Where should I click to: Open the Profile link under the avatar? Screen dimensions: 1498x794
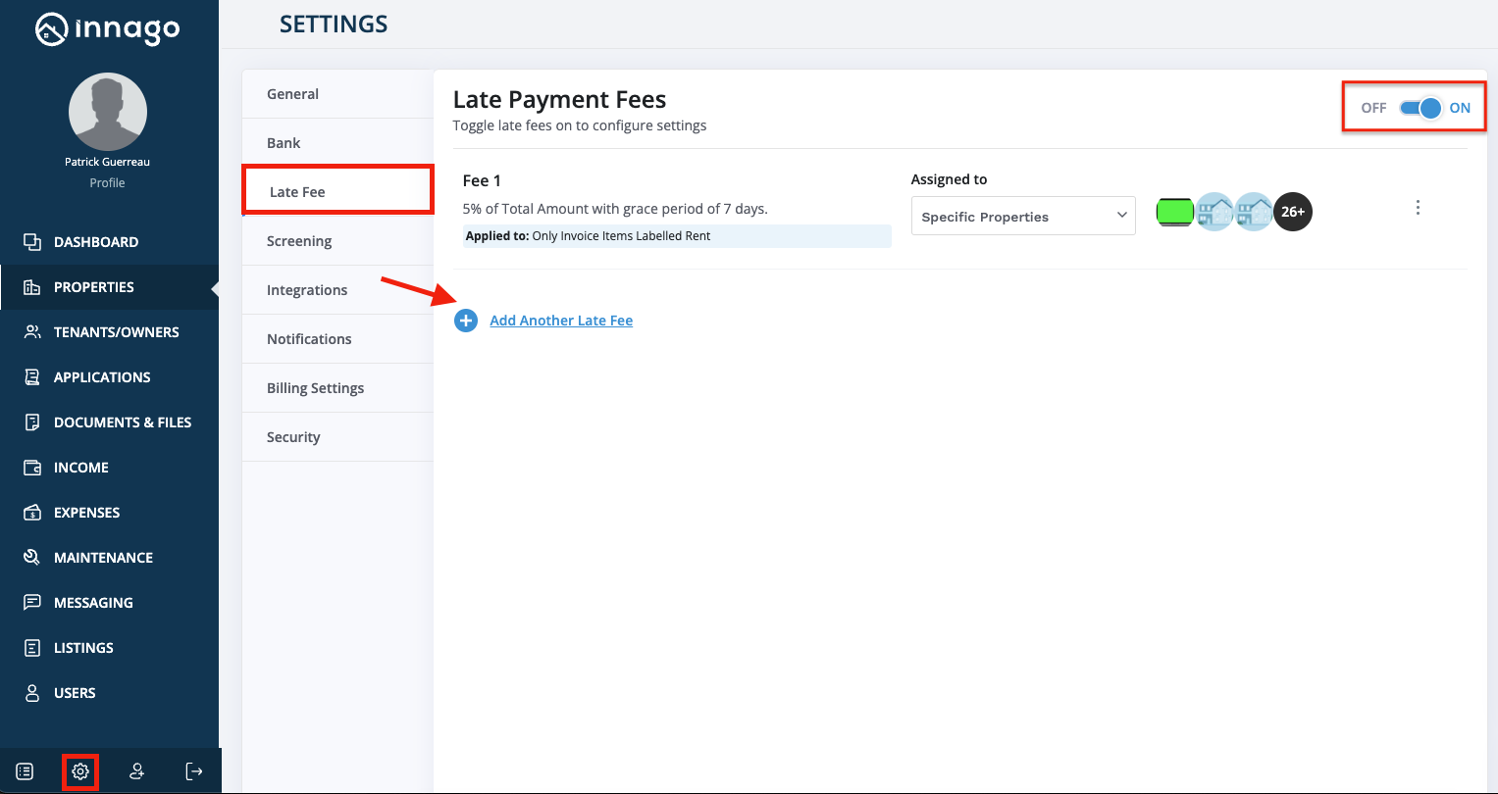click(107, 182)
